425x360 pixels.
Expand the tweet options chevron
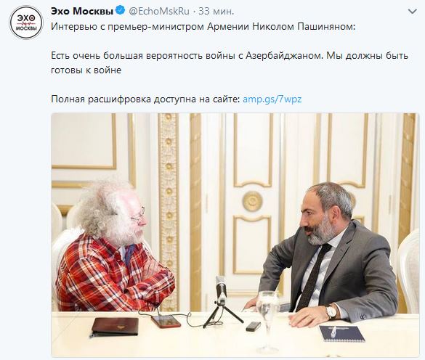click(413, 12)
